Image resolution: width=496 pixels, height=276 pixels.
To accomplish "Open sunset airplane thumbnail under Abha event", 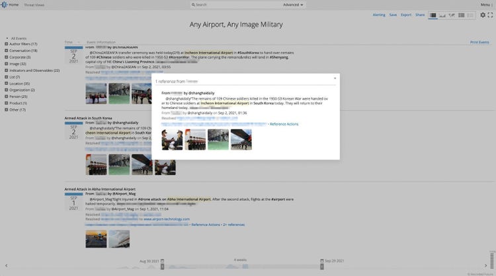I will click(96, 239).
